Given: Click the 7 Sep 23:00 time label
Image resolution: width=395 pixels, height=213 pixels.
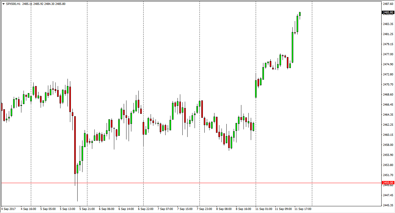Looking at the screenshot, I should tap(204, 209).
